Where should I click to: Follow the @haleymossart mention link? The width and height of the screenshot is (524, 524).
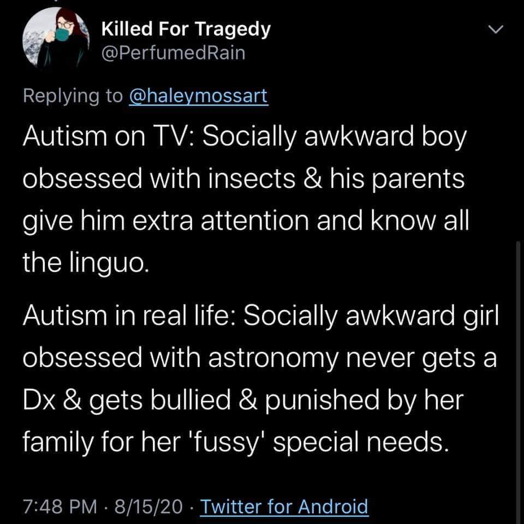[x=199, y=96]
